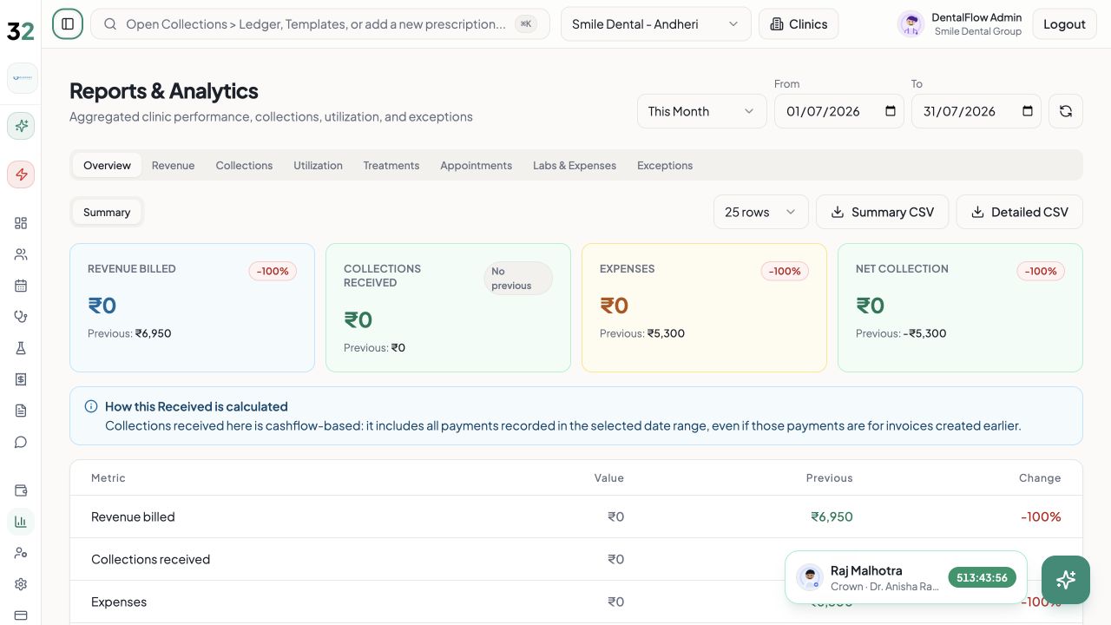The image size is (1111, 625).
Task: Switch to the Labs & Expenses tab
Action: (575, 165)
